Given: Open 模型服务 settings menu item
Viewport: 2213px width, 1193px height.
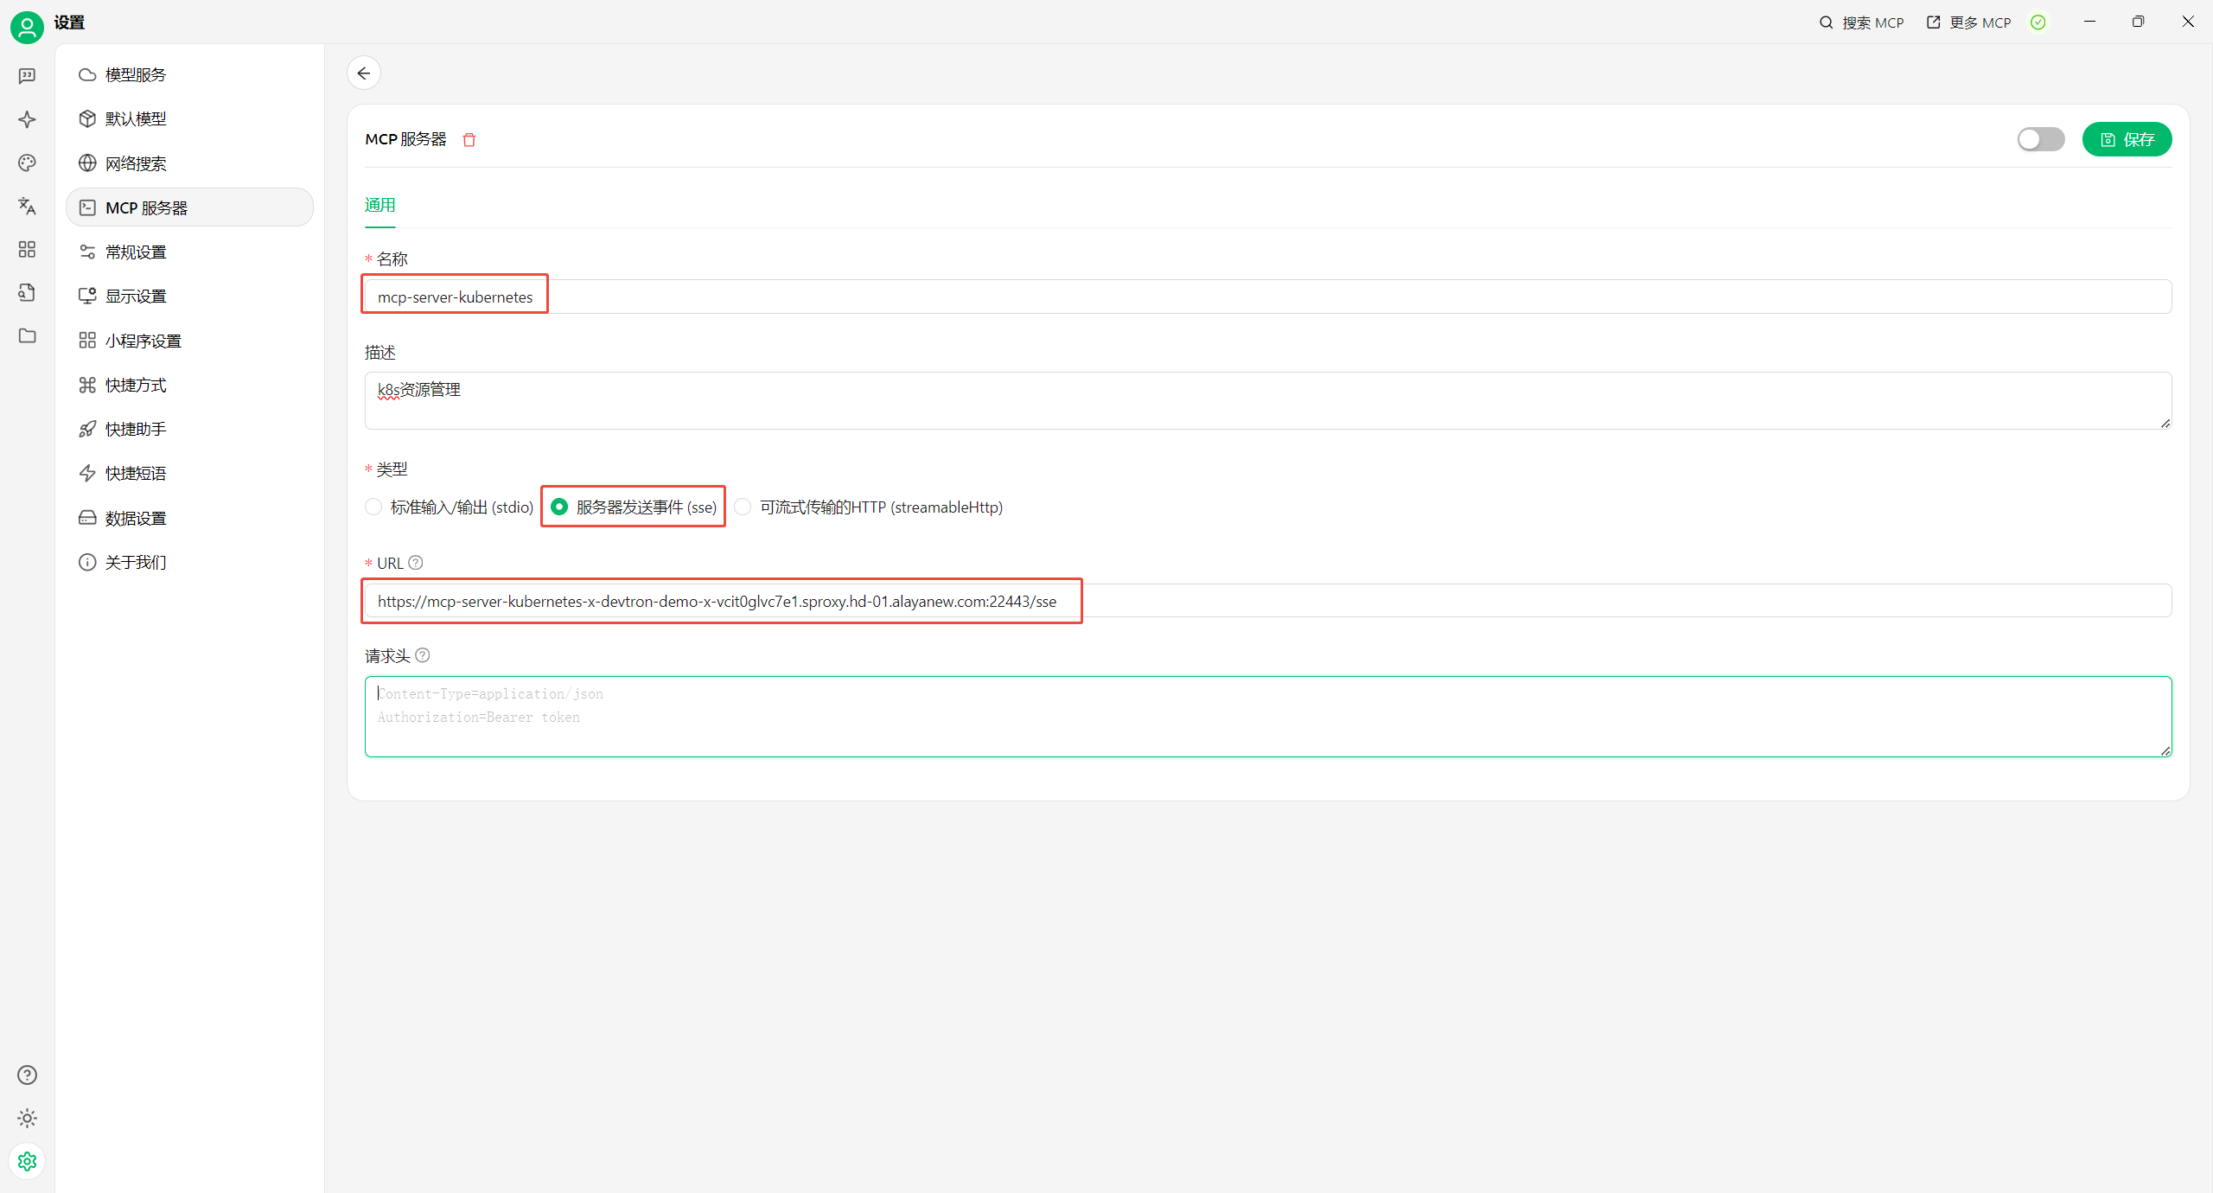Looking at the screenshot, I should tap(135, 75).
